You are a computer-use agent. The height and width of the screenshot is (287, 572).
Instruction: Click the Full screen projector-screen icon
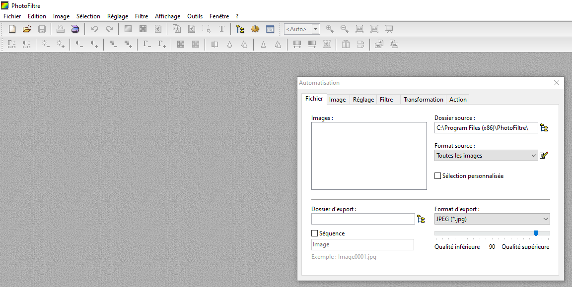coord(389,29)
